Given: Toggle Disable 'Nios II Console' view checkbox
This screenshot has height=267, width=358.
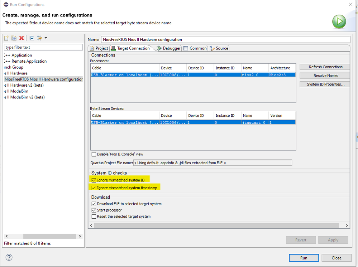Looking at the screenshot, I should (94, 154).
